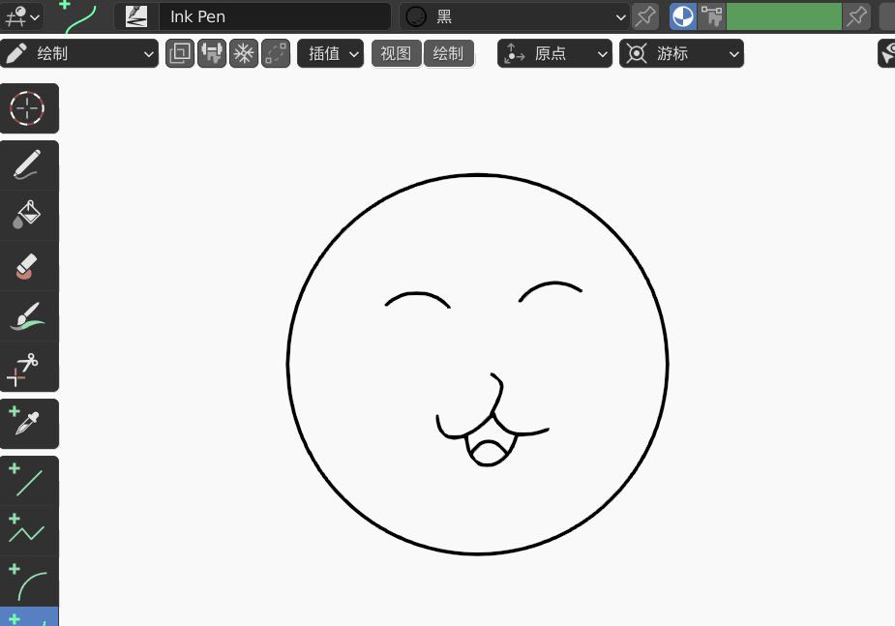Open the 插值 interpolation menu
Screen dimensions: 895x626
tap(330, 53)
